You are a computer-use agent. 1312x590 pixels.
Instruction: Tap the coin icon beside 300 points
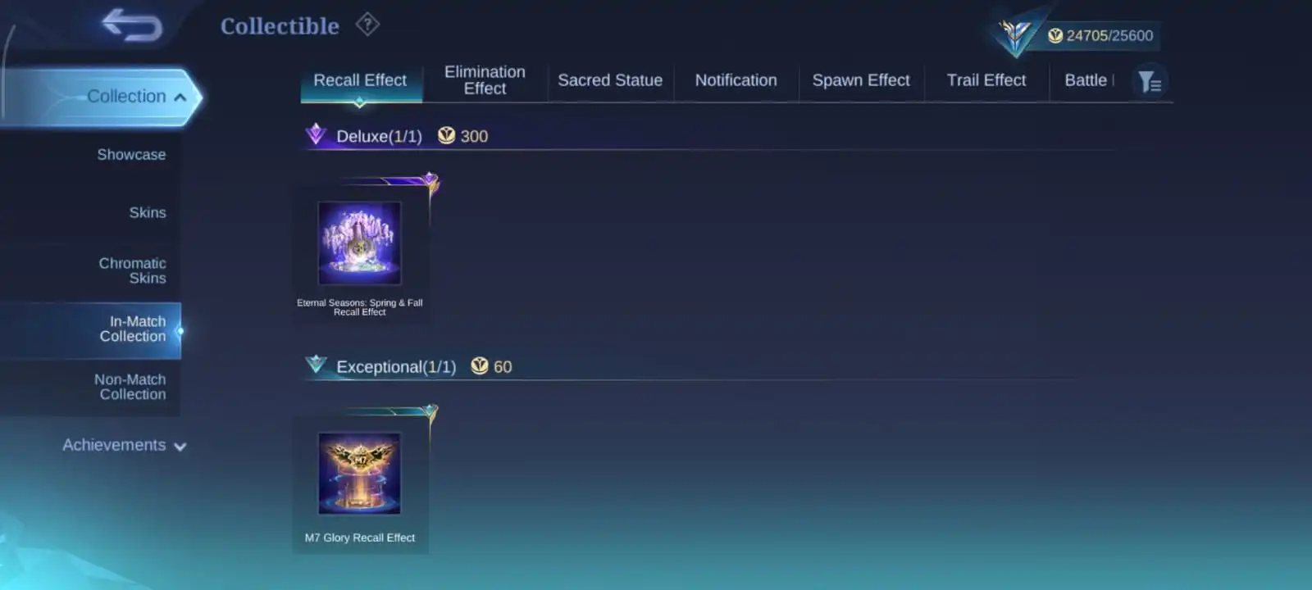(x=446, y=135)
